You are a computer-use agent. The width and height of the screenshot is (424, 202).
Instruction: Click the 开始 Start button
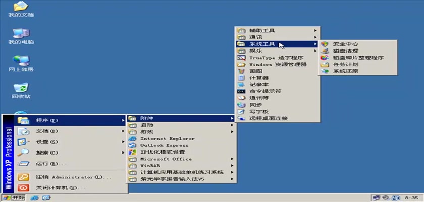(x=14, y=198)
